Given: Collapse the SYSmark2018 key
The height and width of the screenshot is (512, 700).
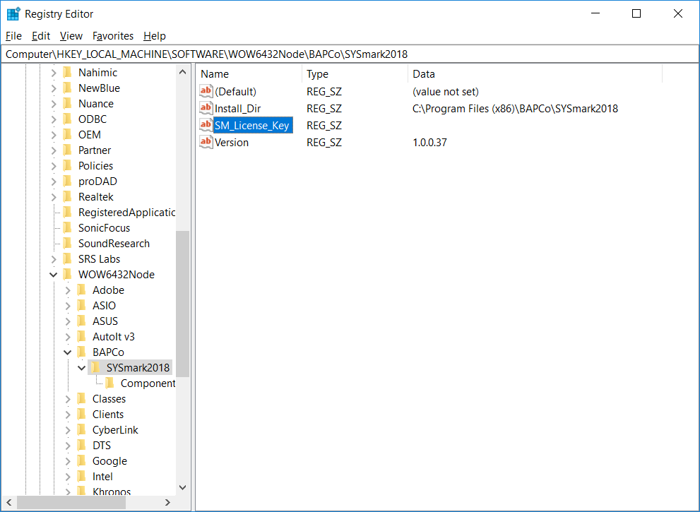Looking at the screenshot, I should coord(82,368).
